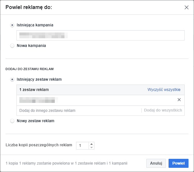Select the Istniejący zestaw reklam radio option
Image resolution: width=194 pixels, height=172 pixels.
(x=12, y=79)
